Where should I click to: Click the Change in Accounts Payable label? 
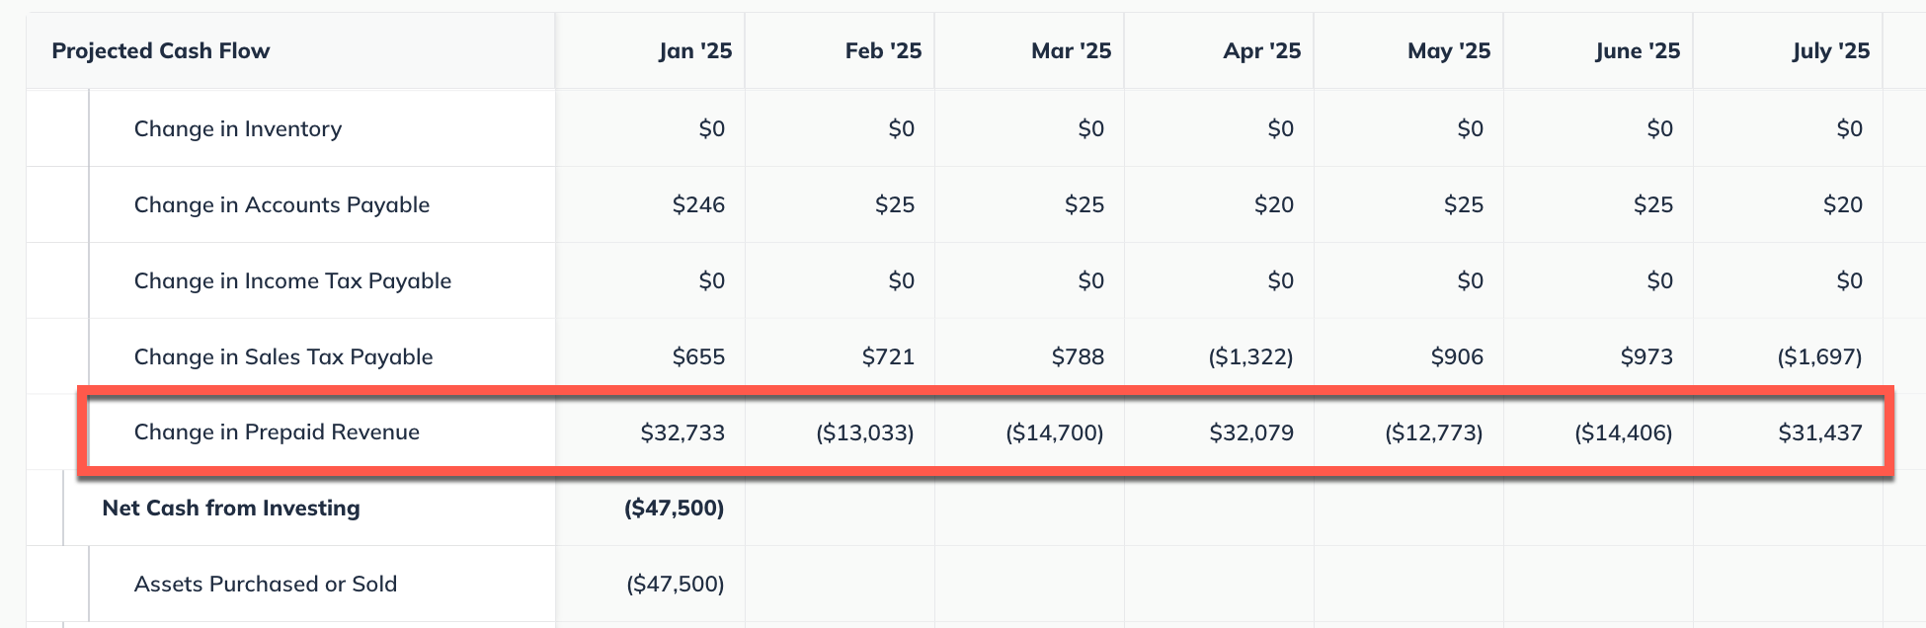click(x=281, y=205)
